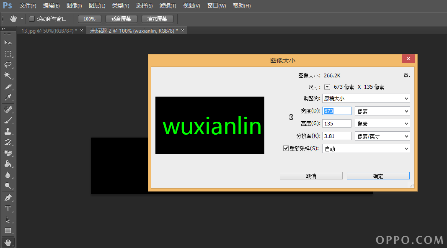
Task: Select the Brush tool
Action: [x=8, y=120]
